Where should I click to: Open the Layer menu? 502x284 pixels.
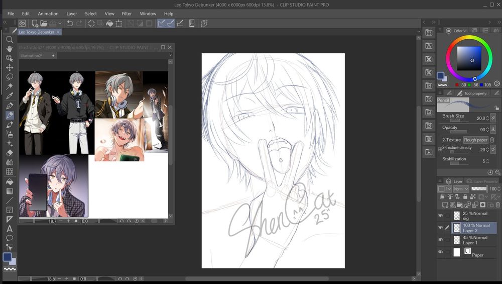click(x=72, y=14)
